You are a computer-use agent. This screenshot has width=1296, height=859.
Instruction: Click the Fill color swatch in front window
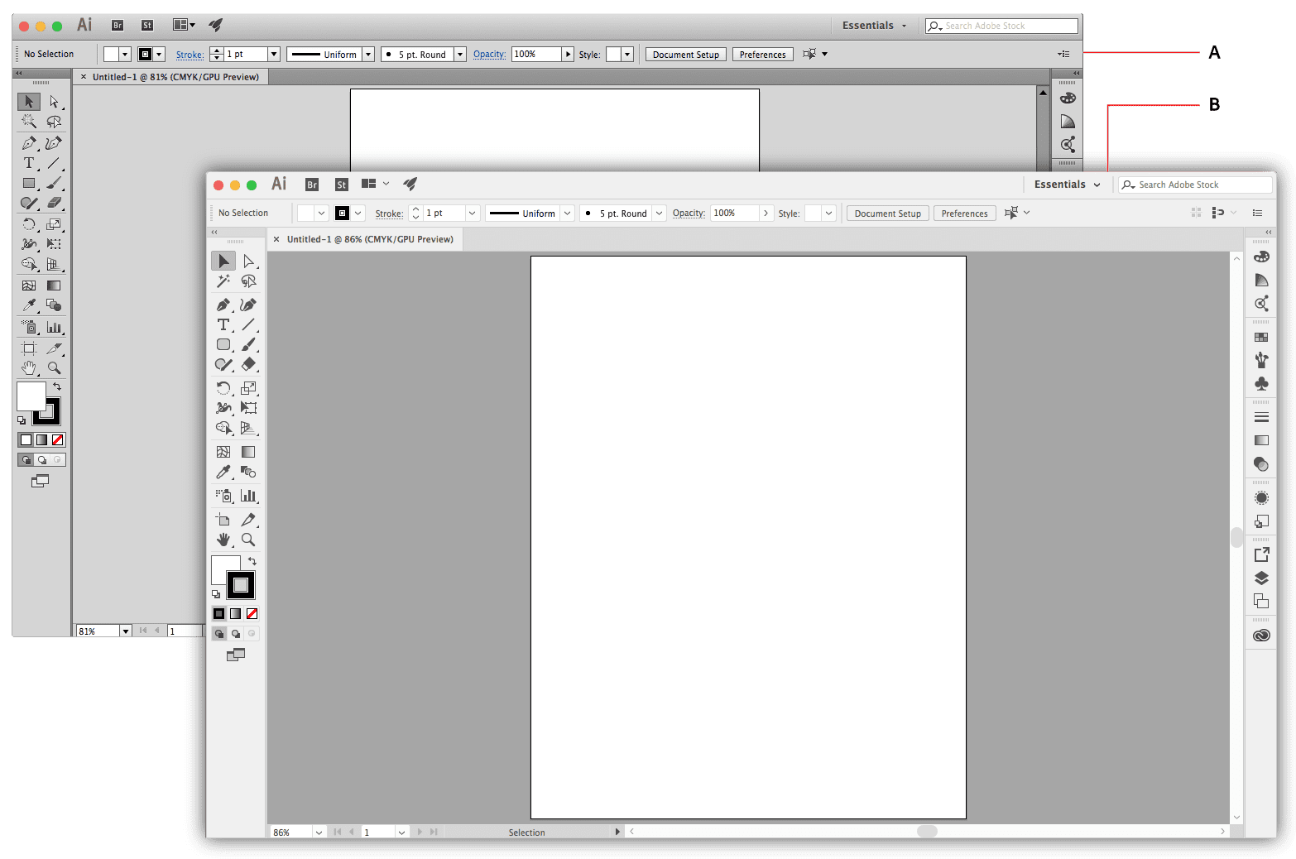click(x=223, y=569)
